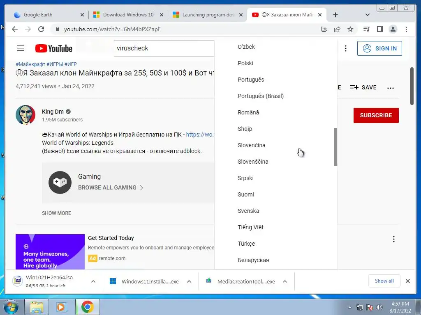The image size is (421, 315).
Task: Switch to the Download Windows 10 tab
Action: [127, 15]
